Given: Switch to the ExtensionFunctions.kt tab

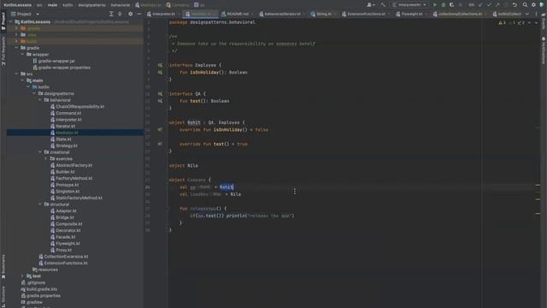Looking at the screenshot, I should coord(365,14).
